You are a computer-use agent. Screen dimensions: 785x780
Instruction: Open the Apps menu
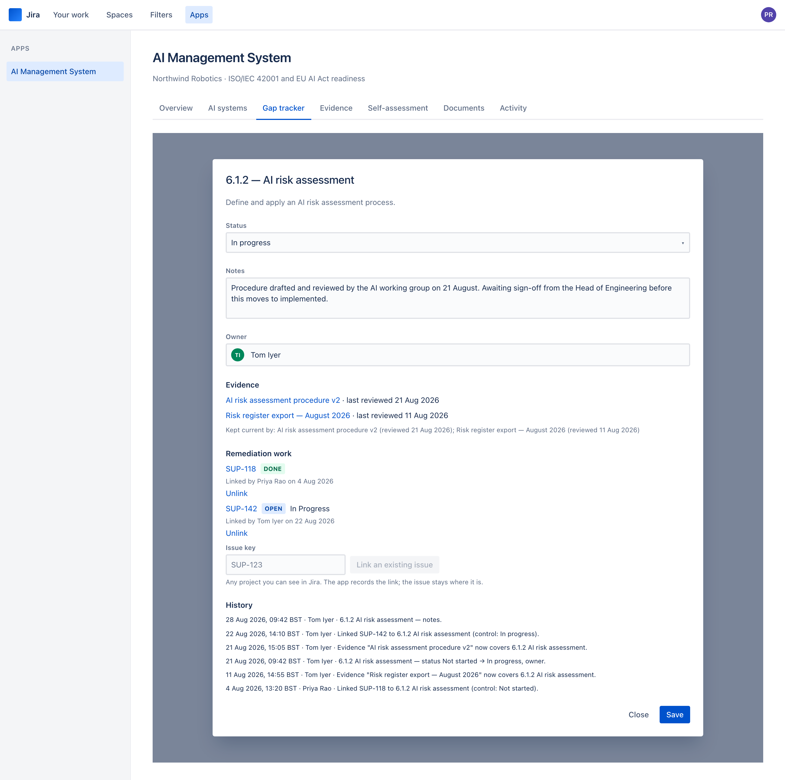[x=199, y=15]
